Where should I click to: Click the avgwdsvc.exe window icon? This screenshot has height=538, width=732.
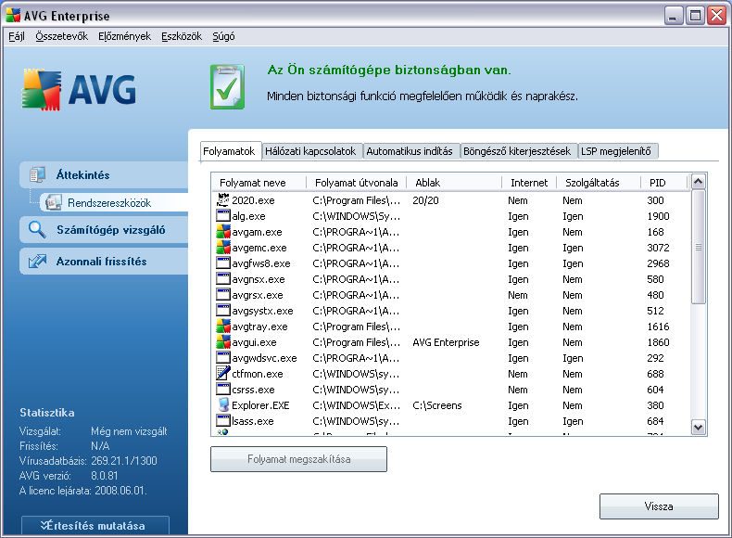pos(223,358)
